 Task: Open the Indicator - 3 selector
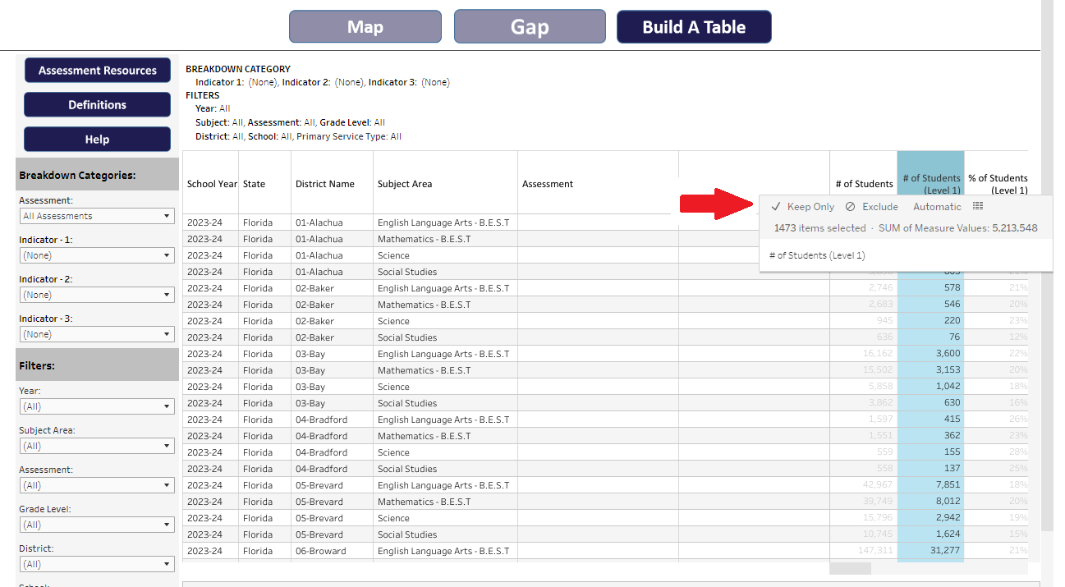pos(97,333)
